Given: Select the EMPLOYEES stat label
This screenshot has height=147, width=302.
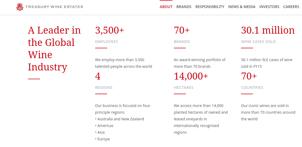Looking at the screenshot, I should click(x=106, y=42).
